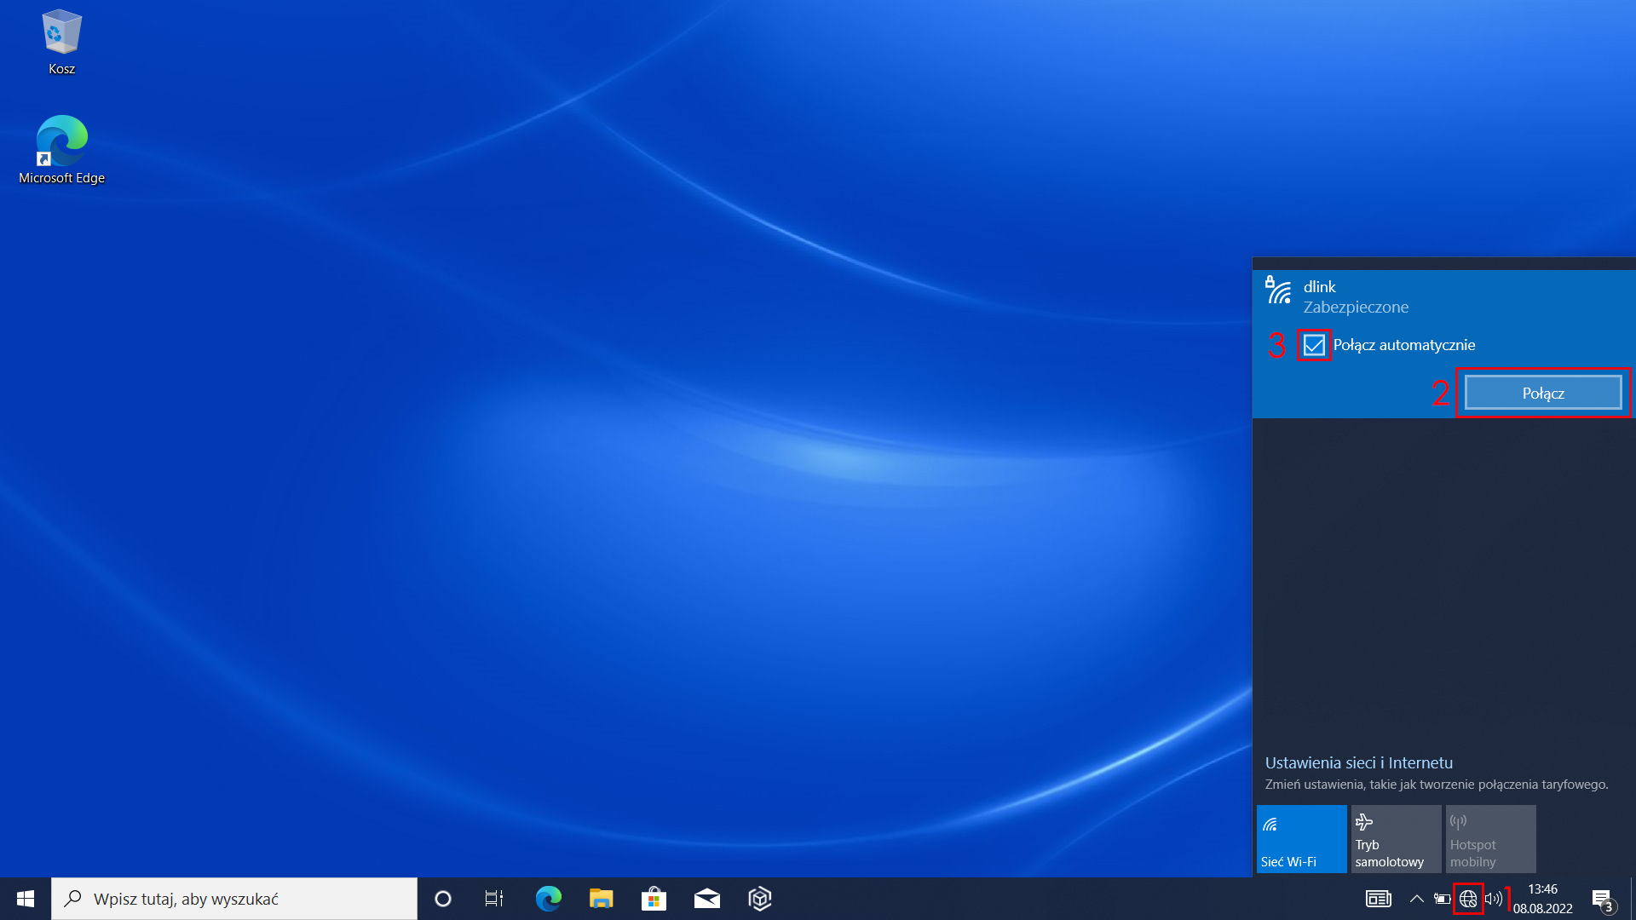Open the Action Center notifications icon

coord(1602,899)
